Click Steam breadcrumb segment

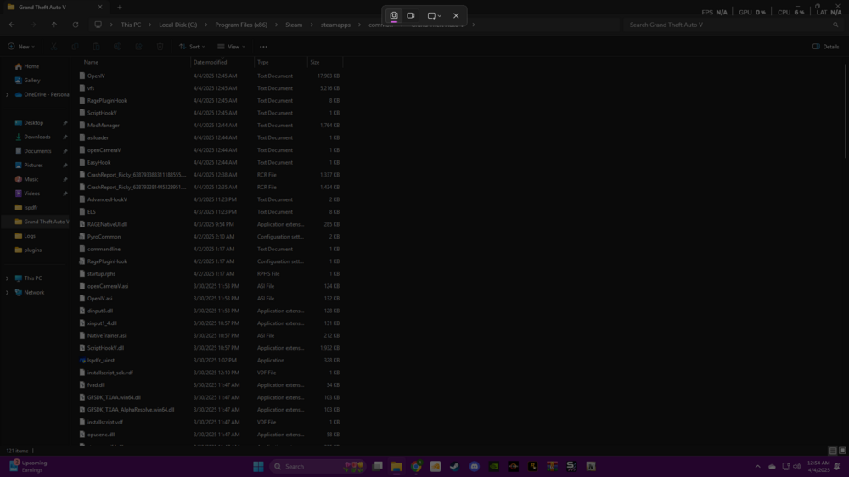coord(294,25)
